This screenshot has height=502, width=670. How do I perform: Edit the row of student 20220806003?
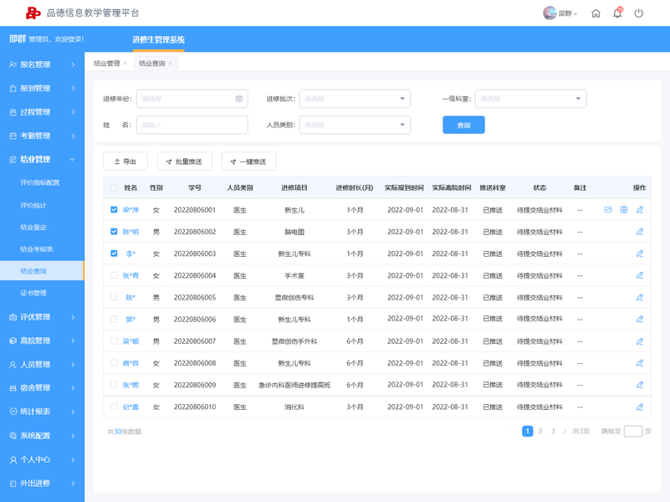click(x=640, y=254)
